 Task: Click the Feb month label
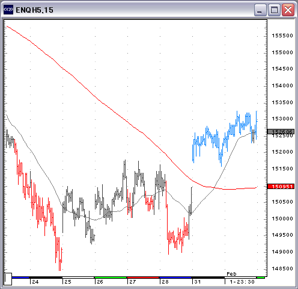click(231, 274)
